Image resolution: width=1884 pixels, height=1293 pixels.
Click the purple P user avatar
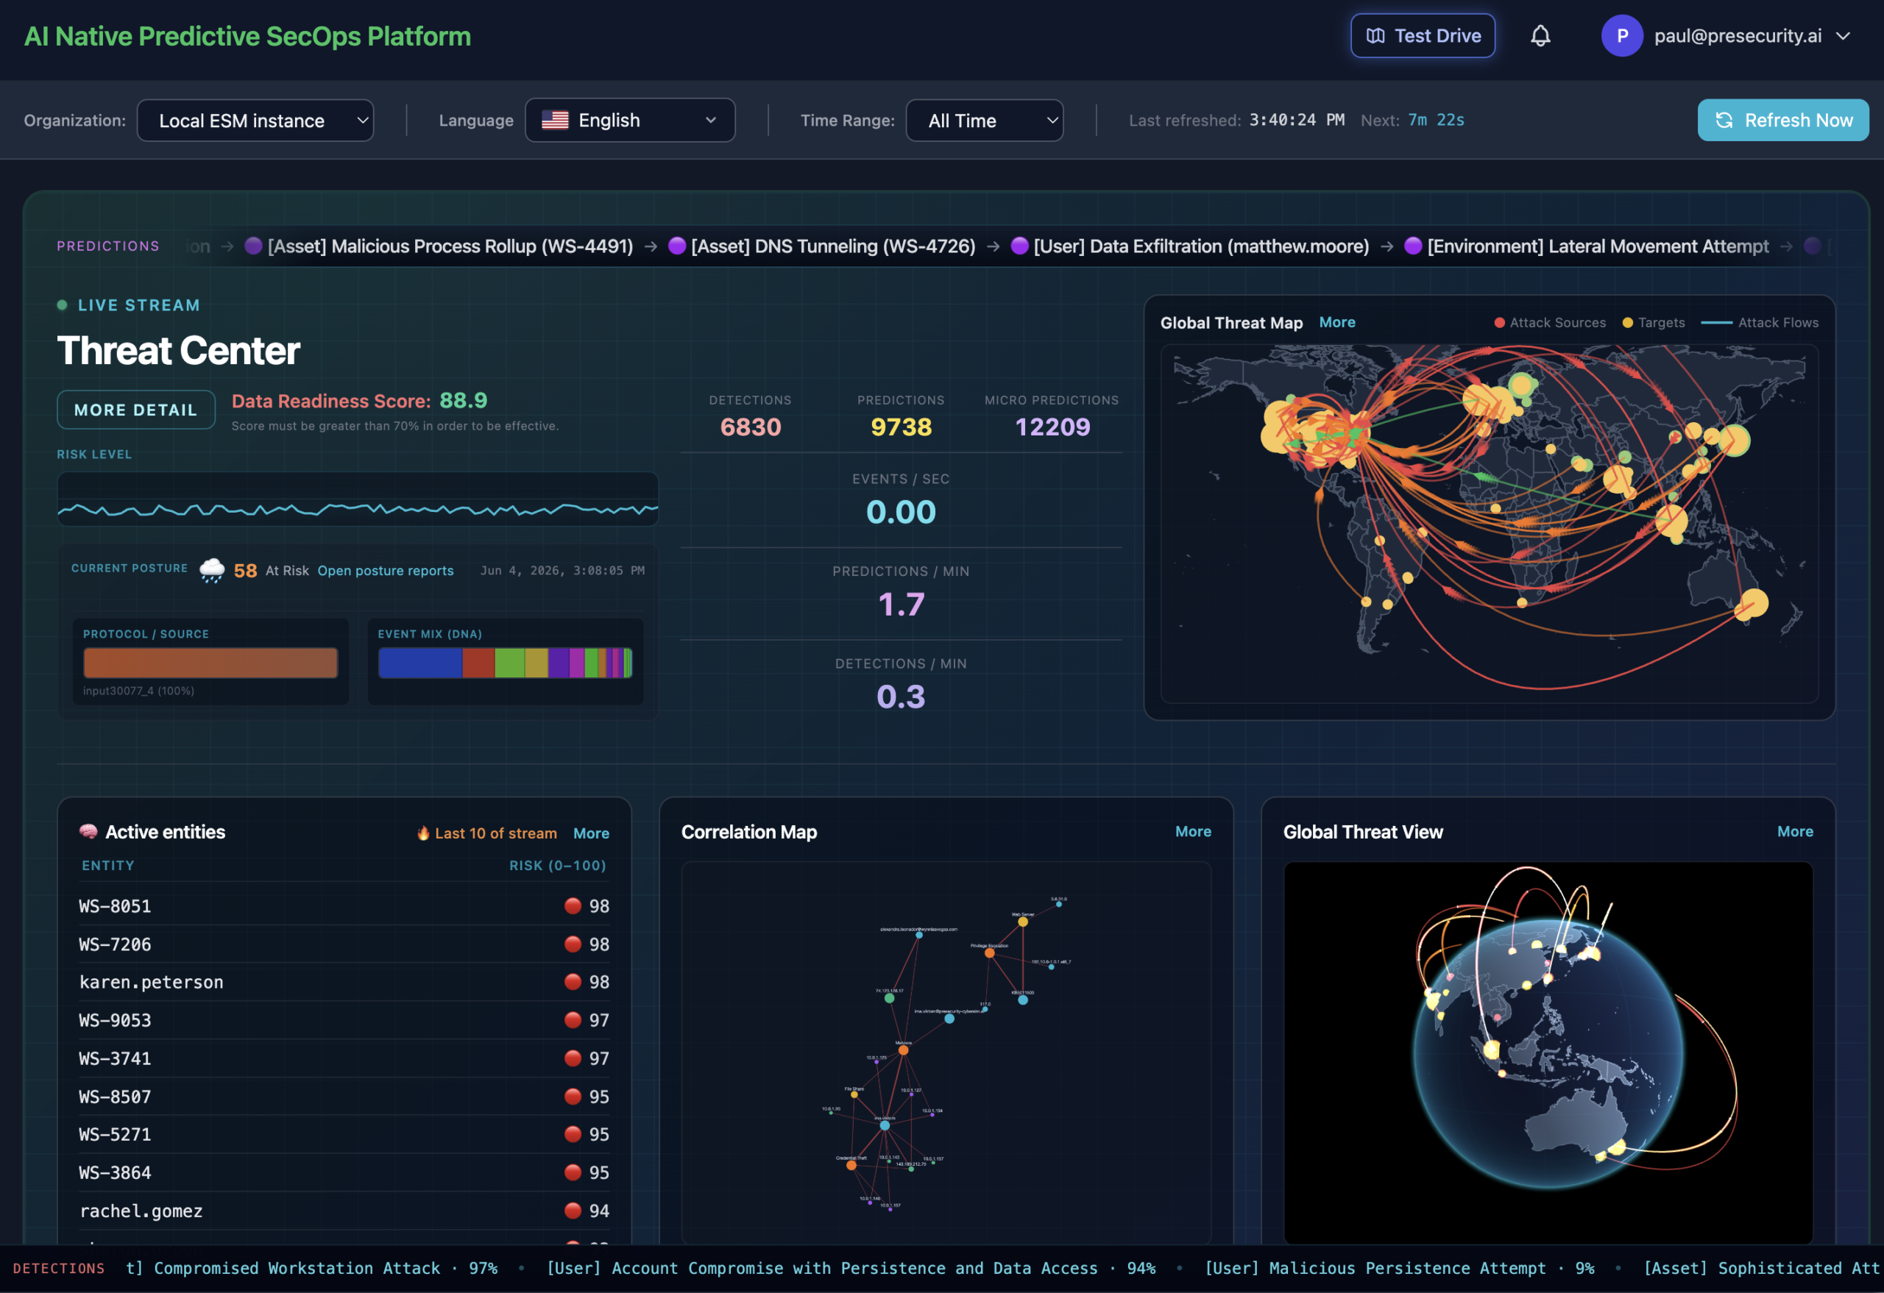click(x=1621, y=35)
